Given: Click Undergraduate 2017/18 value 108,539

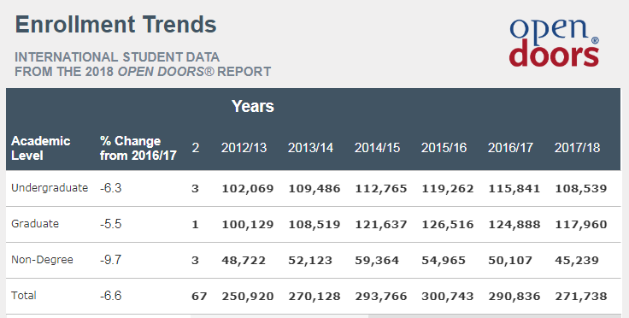Looking at the screenshot, I should coord(581,188).
